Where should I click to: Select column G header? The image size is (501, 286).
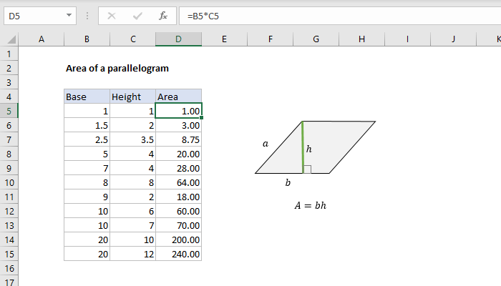(316, 39)
